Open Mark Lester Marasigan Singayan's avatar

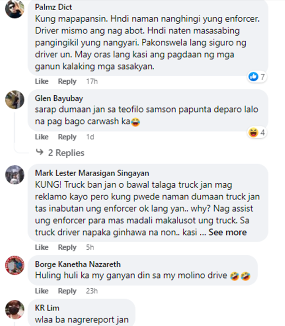click(14, 175)
